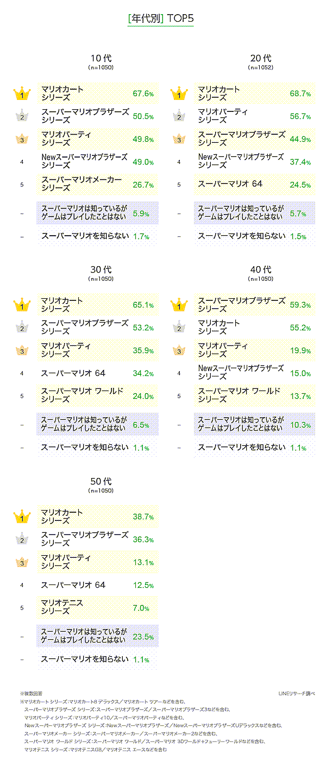Click the silver crown in the 30代 ranking
Image resolution: width=326 pixels, height=761 pixels.
22,328
